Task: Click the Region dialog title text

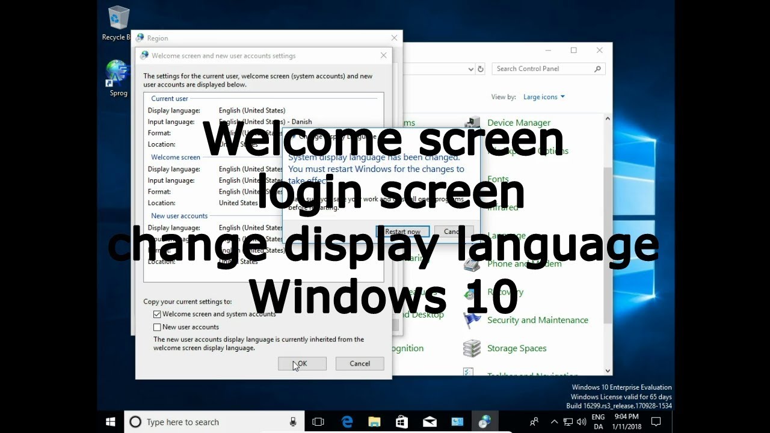Action: coord(158,38)
